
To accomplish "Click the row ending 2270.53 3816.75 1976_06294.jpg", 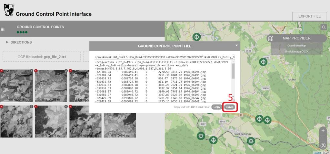I will point(150,72).
